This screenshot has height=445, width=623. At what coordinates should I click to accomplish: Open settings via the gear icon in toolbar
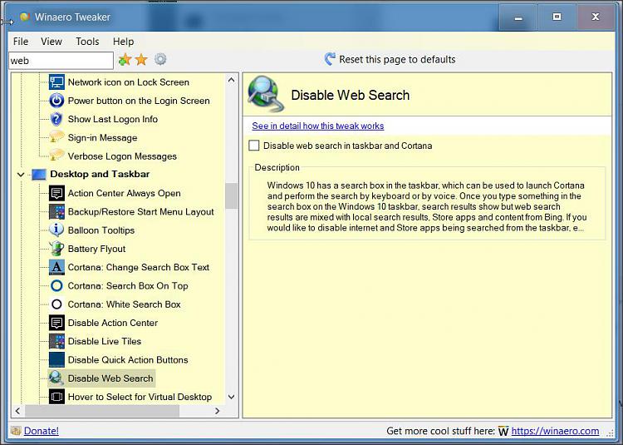160,59
